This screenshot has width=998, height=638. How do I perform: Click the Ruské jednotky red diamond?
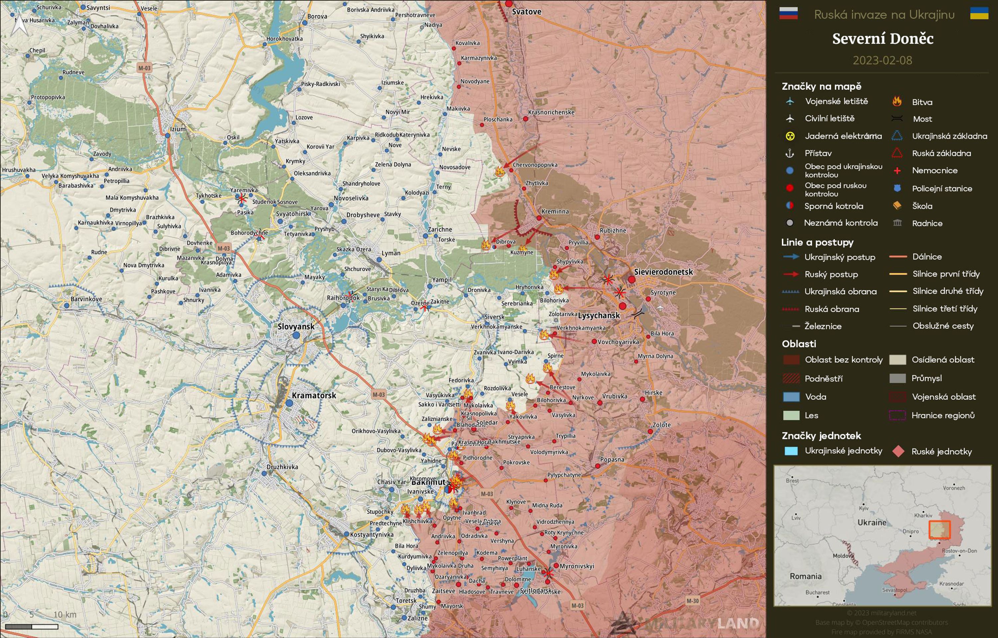(x=898, y=451)
